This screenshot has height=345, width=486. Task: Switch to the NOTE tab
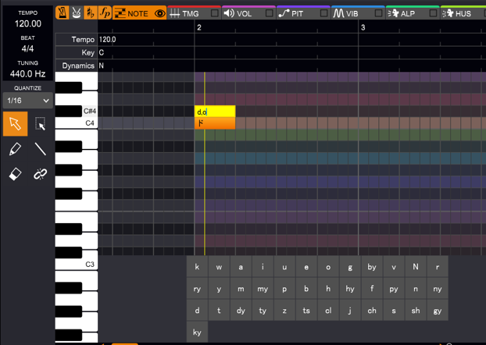click(139, 13)
